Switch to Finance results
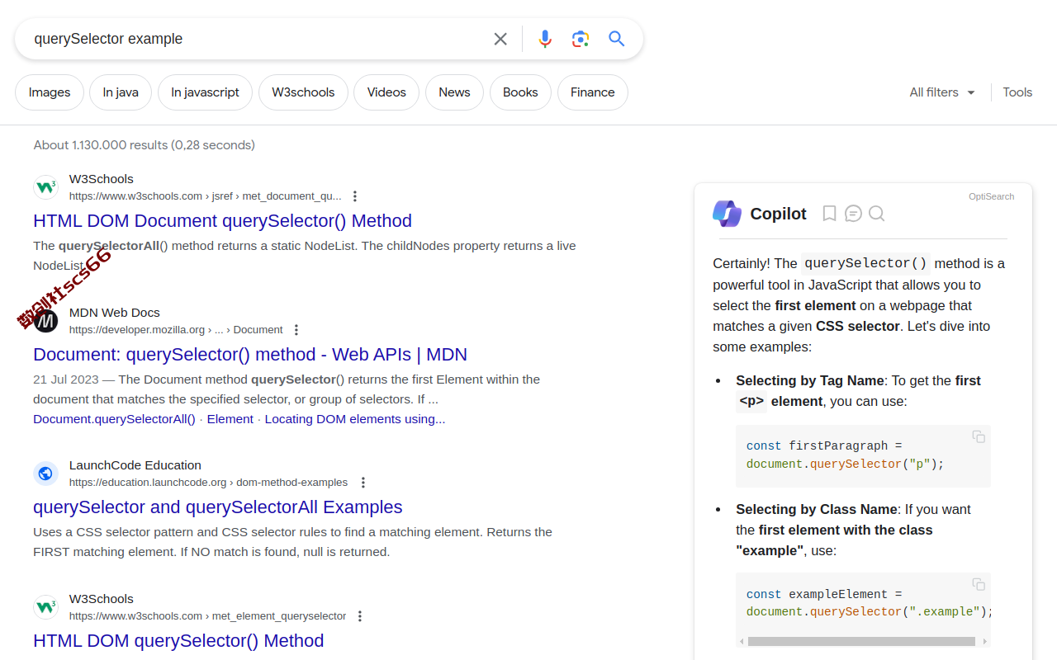Viewport: 1057px width, 660px height. (x=593, y=92)
